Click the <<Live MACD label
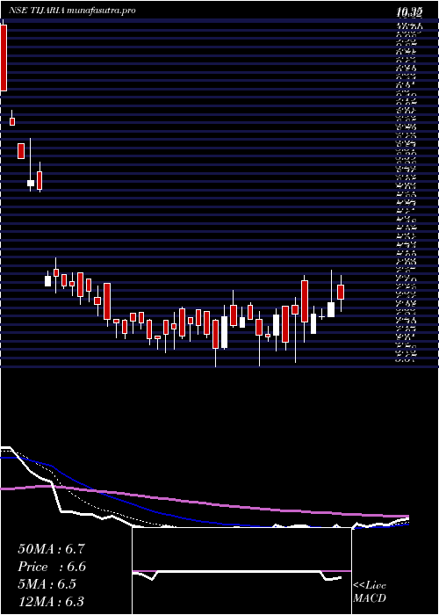The image size is (439, 615). [370, 592]
